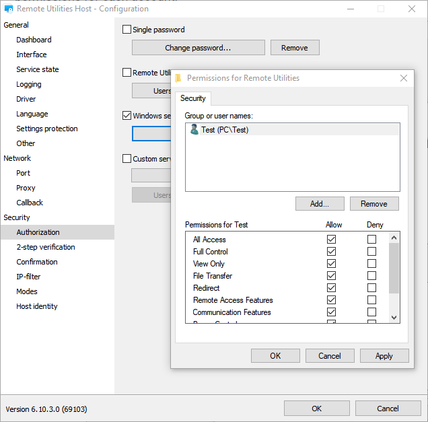The image size is (428, 422).
Task: Open the Dashboard settings page
Action: point(34,40)
